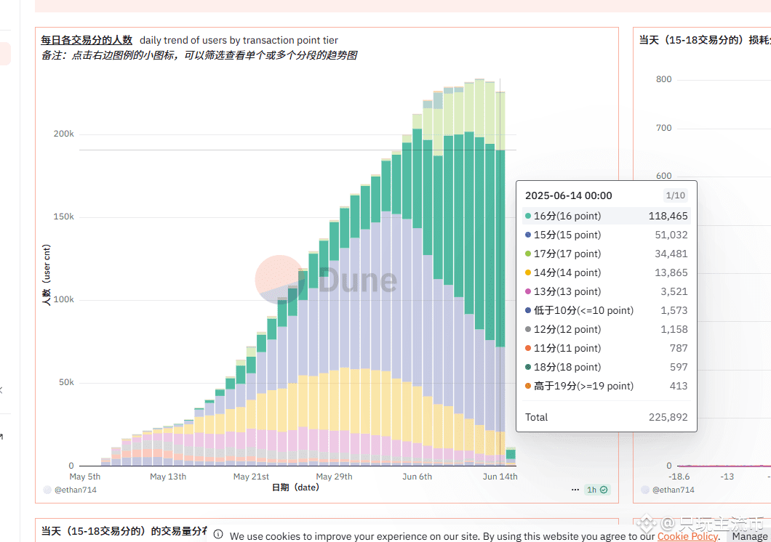Click the Jun 14th axis label
This screenshot has width=771, height=542.
click(x=500, y=477)
